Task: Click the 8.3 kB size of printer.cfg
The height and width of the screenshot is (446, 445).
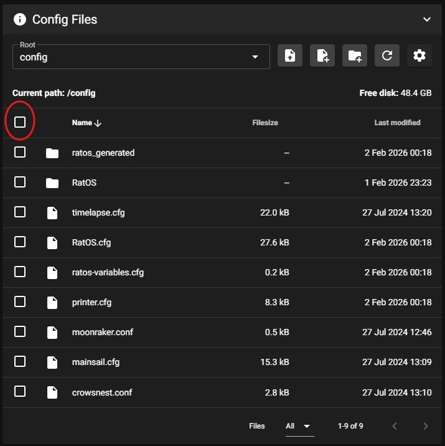Action: [277, 302]
